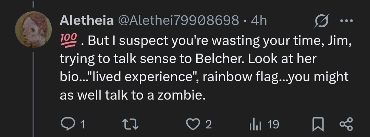Screen dimensions: 370x137
Task: Open Aletheia's profile picture
Action: point(33,29)
